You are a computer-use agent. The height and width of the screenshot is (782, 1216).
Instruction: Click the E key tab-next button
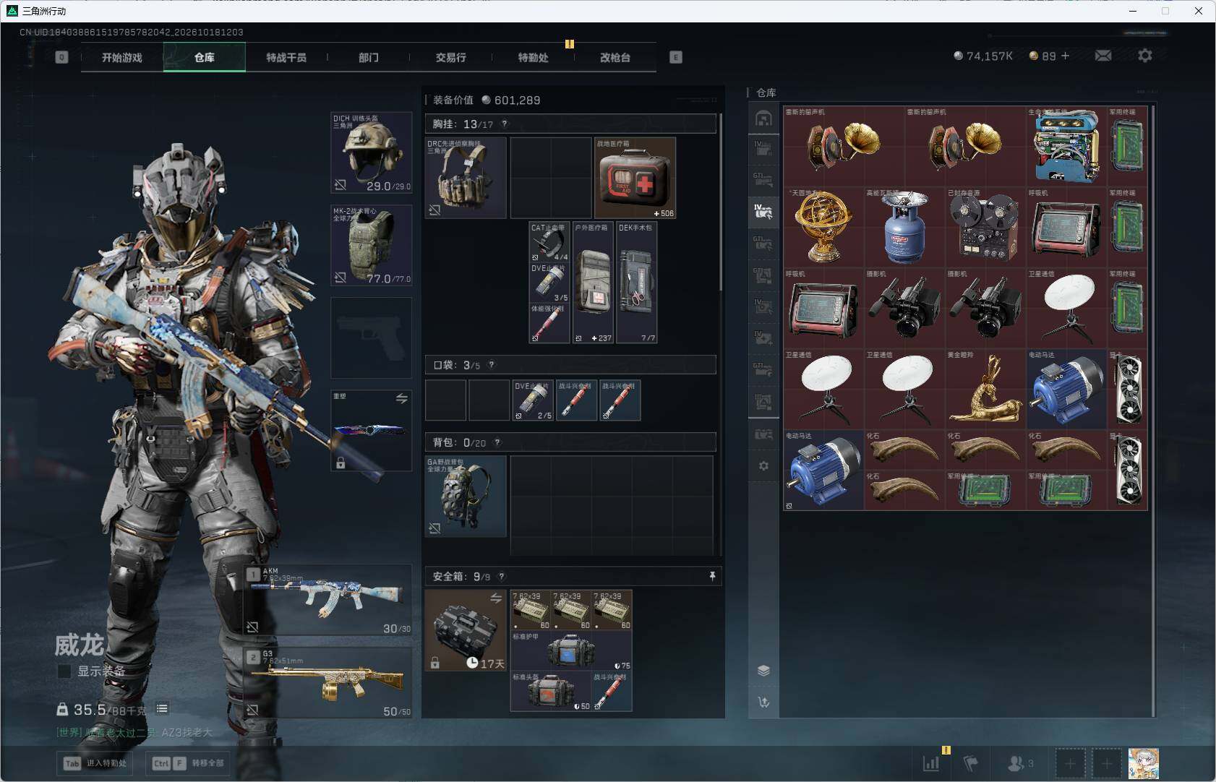click(x=676, y=57)
